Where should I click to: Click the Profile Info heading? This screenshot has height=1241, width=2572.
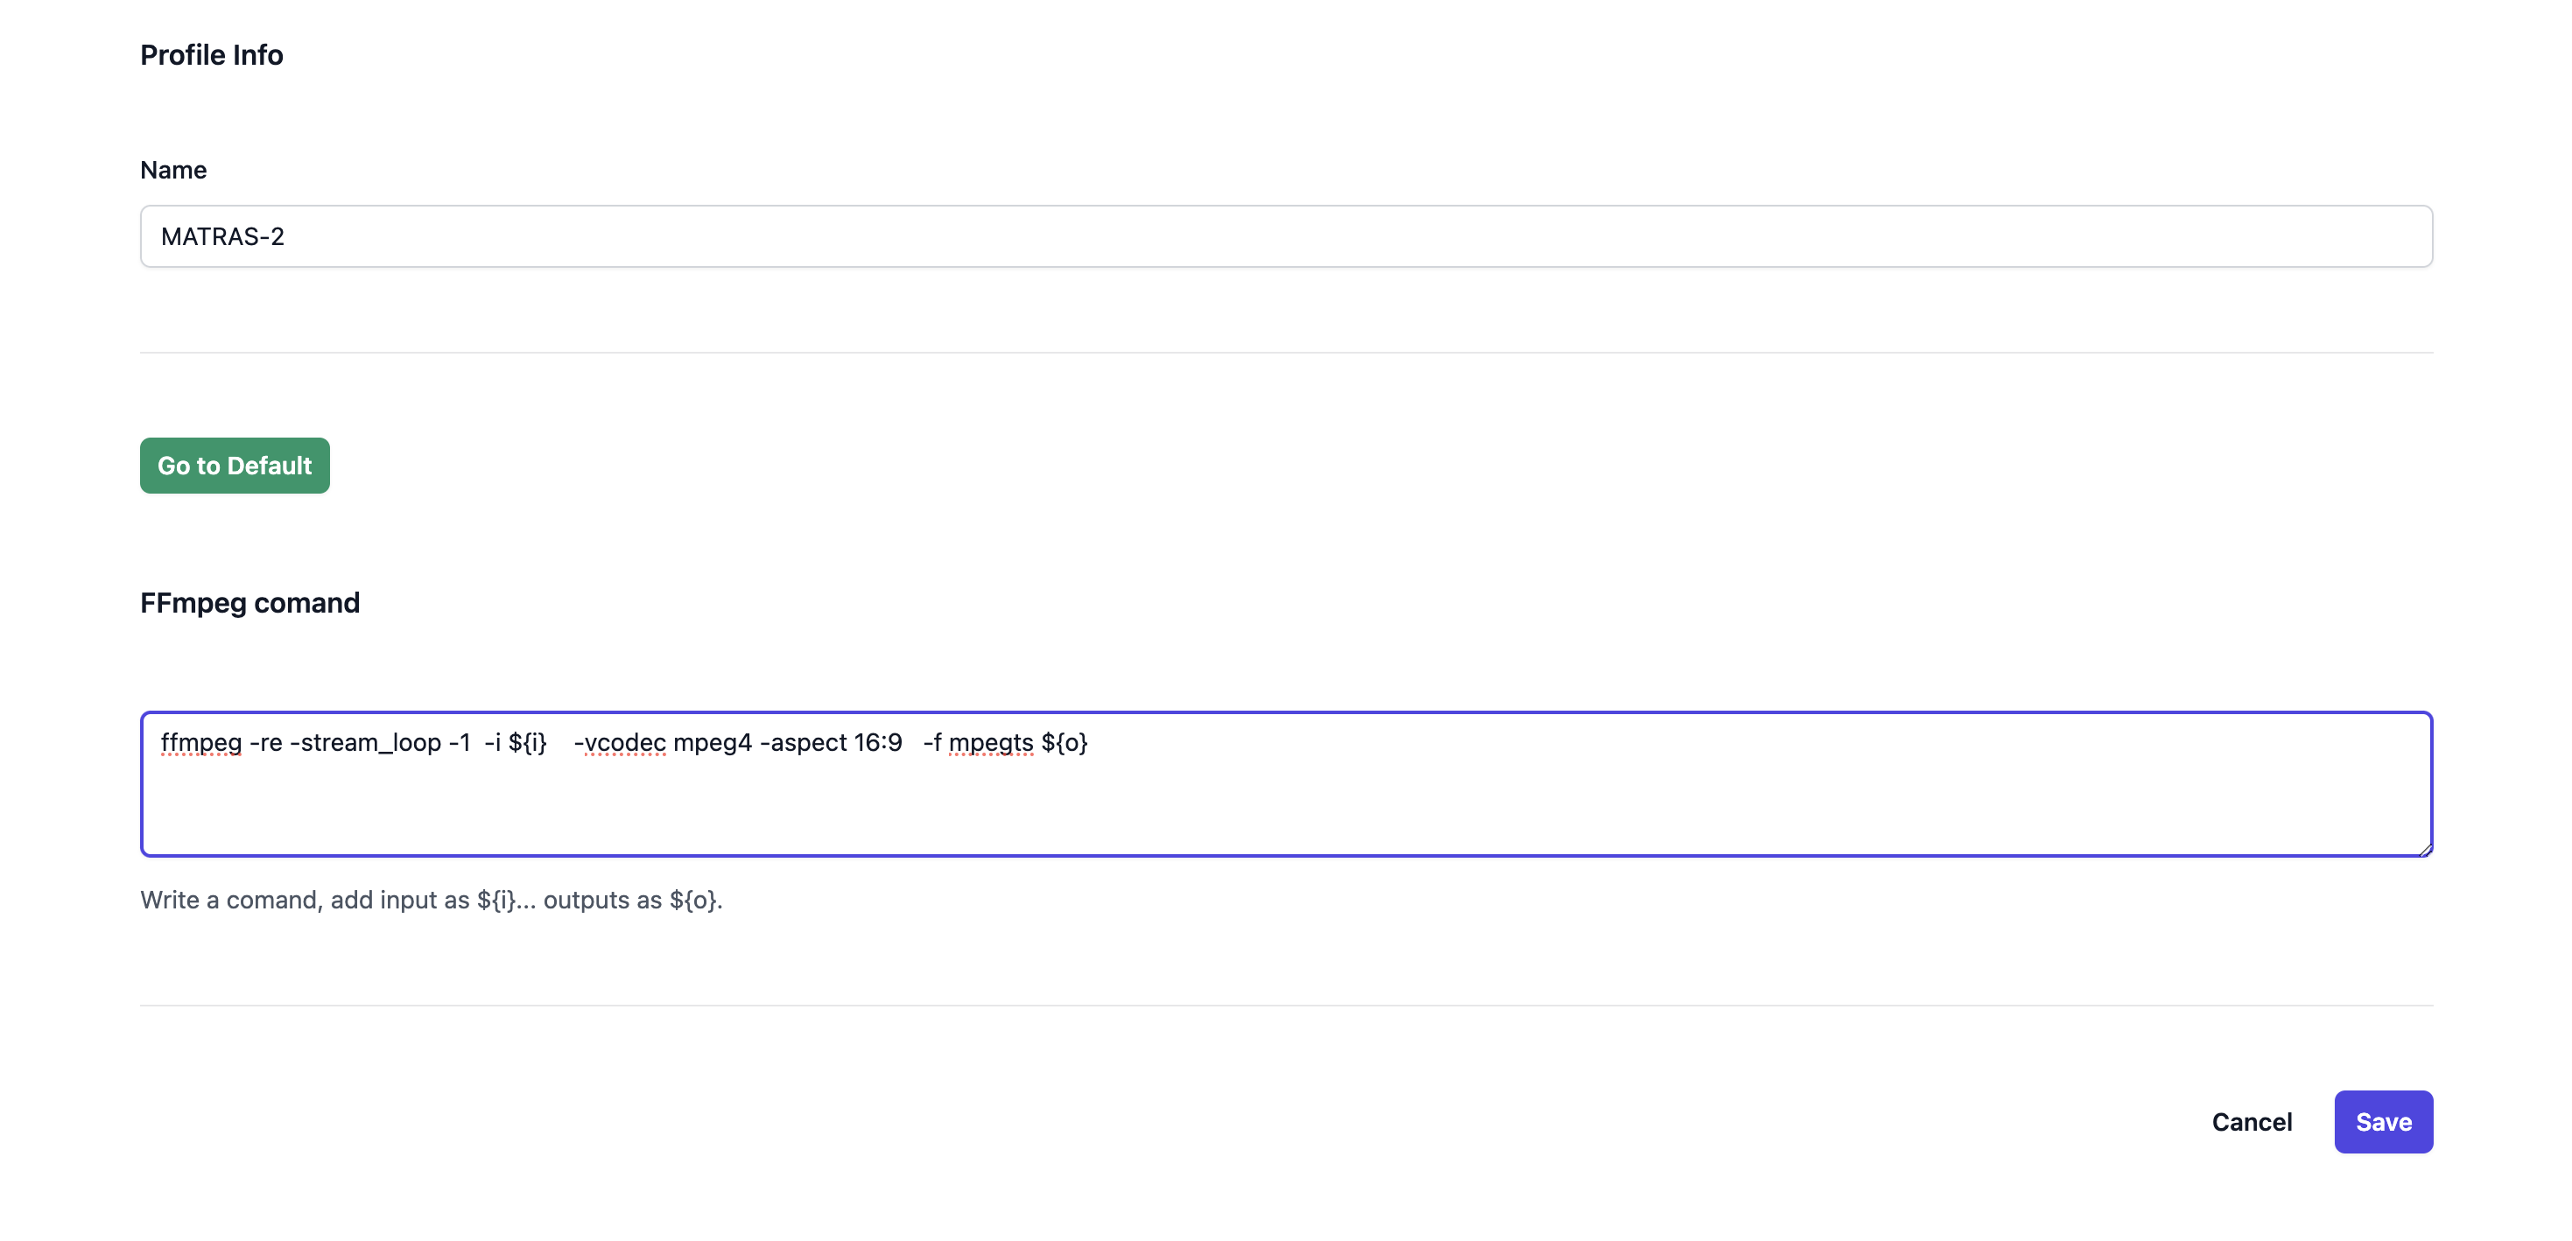[x=212, y=55]
